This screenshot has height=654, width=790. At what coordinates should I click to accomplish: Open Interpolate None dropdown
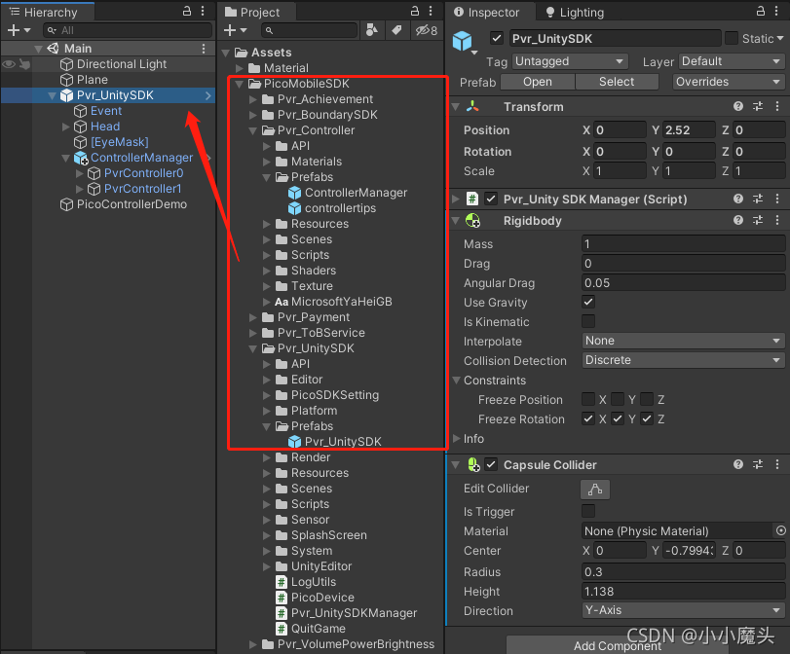coord(683,341)
